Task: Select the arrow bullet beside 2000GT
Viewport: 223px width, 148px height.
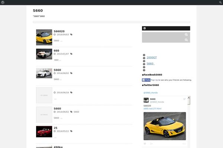Action: (144, 58)
